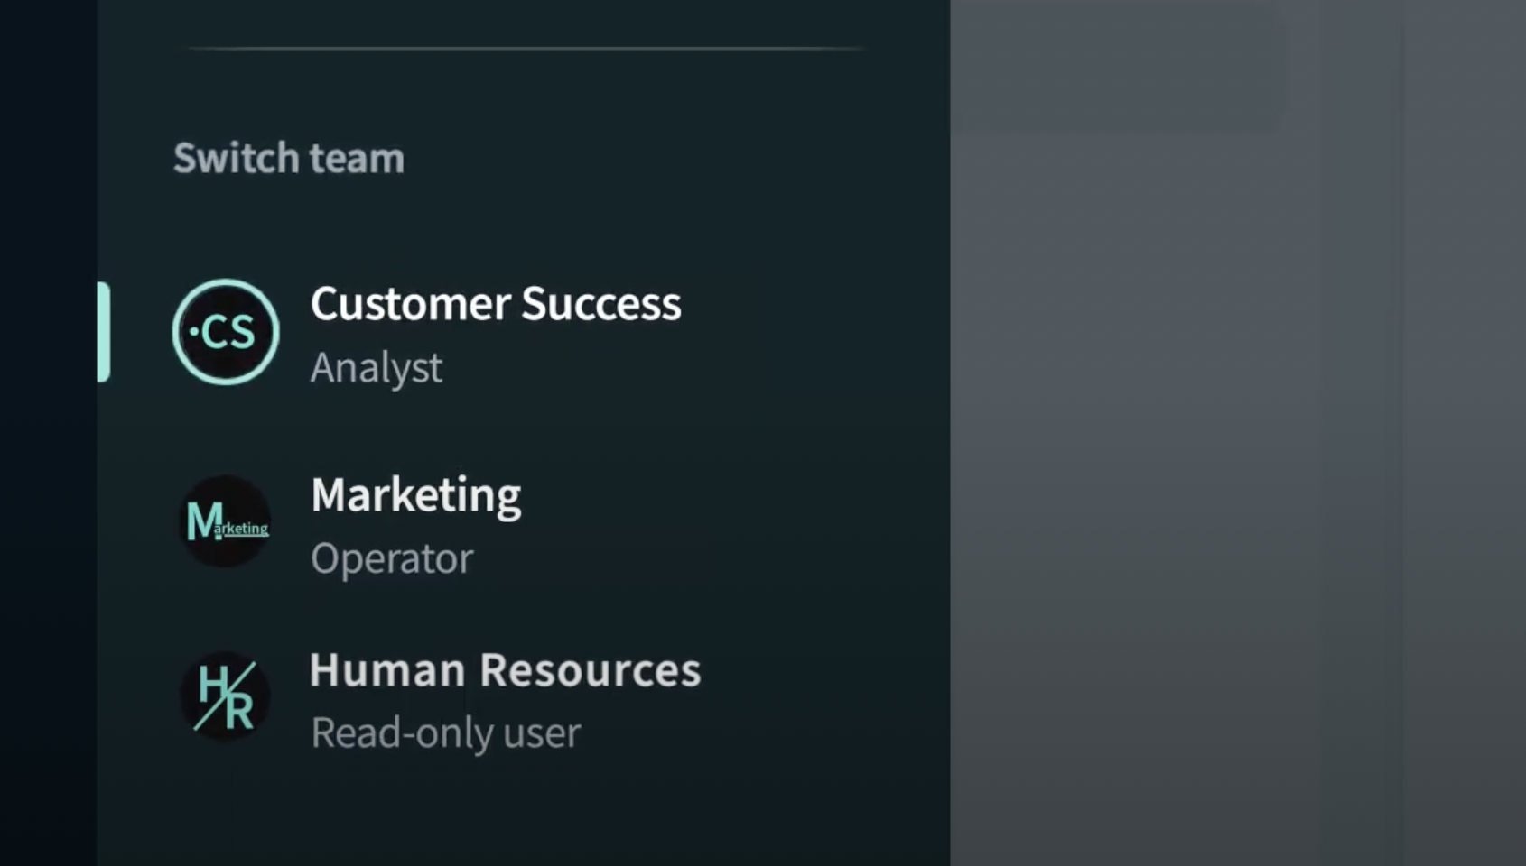
Task: Click the dark strip left of the panel
Action: pos(48,433)
